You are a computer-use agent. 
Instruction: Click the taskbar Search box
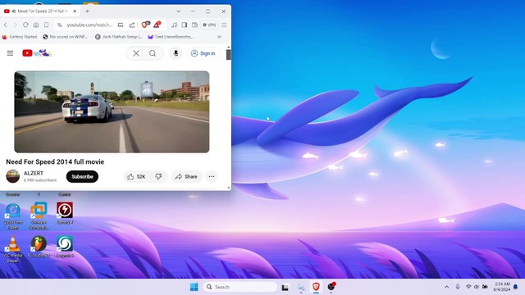(x=240, y=287)
